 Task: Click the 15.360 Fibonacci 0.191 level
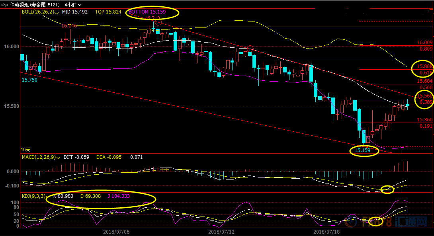click(x=424, y=120)
